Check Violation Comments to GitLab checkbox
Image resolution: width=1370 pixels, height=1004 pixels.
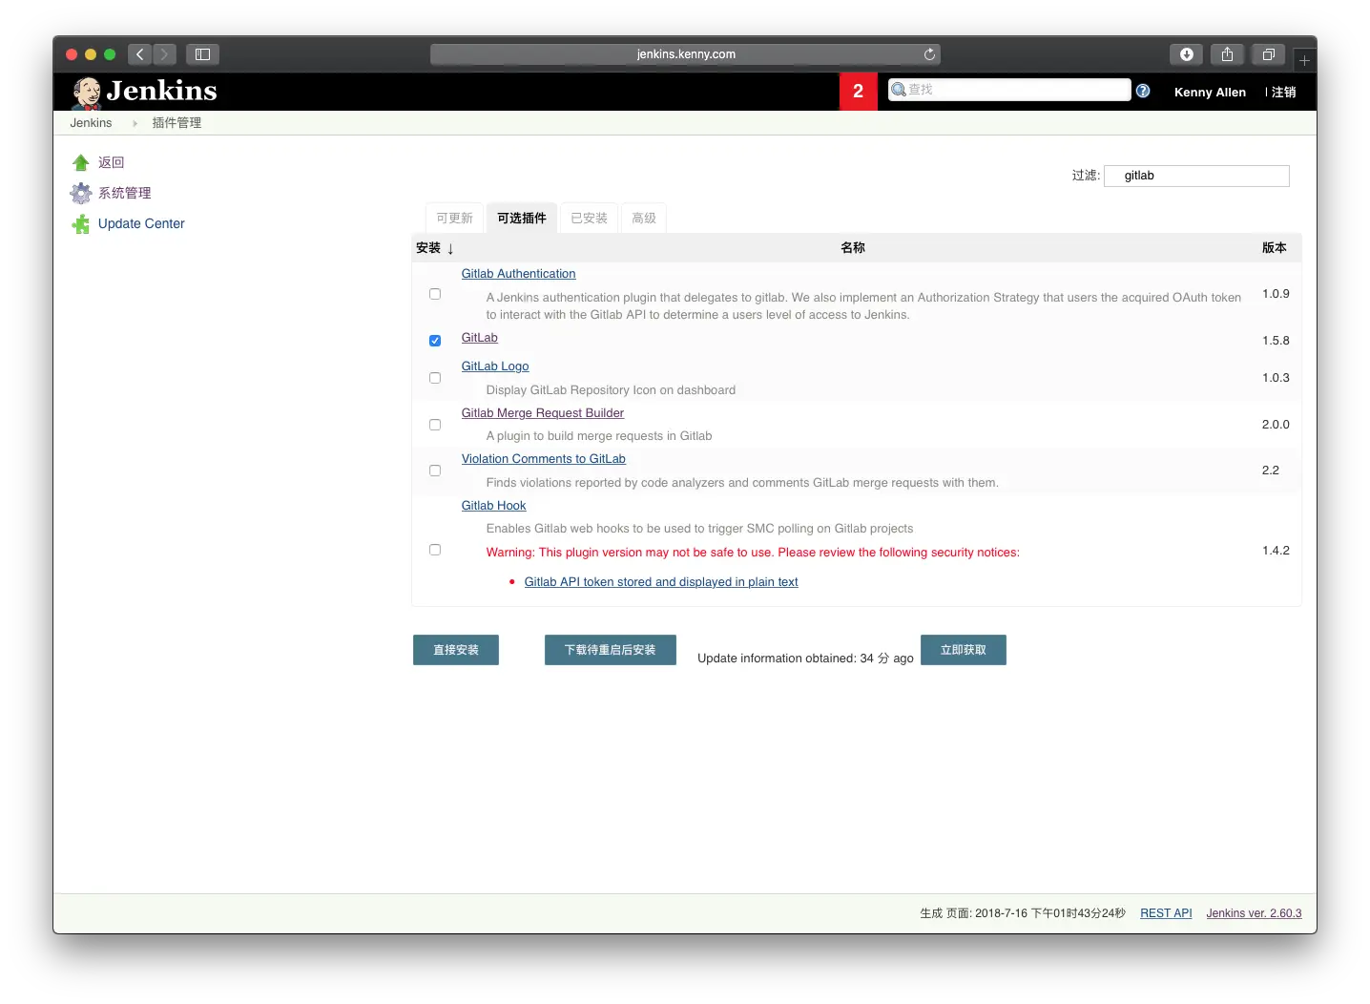(x=435, y=471)
